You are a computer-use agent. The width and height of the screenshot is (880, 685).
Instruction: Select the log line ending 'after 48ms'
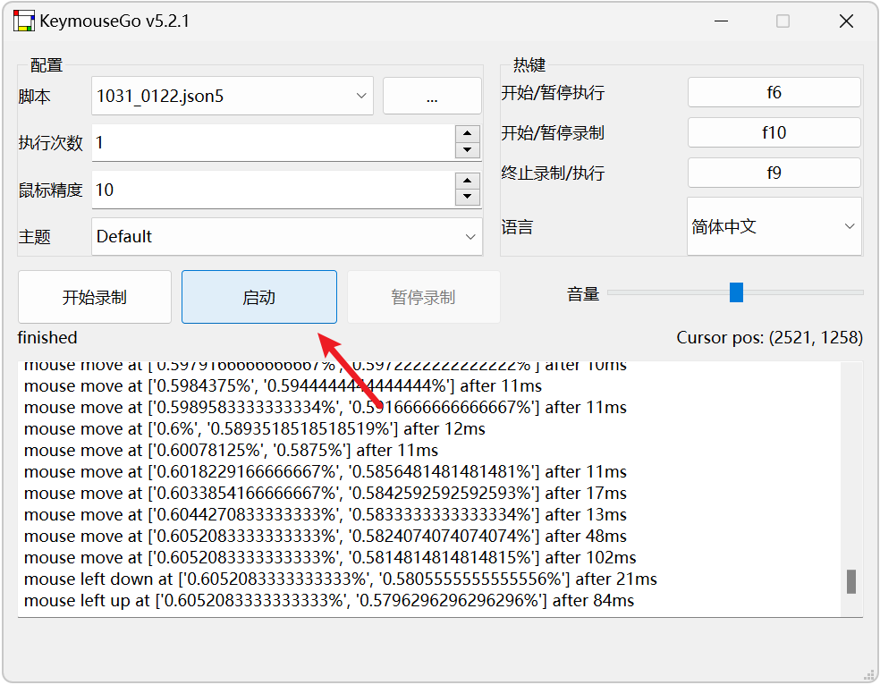coord(326,536)
